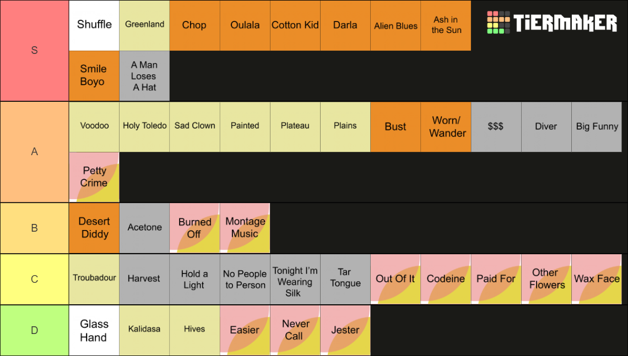Select the Smile Boyo tile
The width and height of the screenshot is (628, 356).
tap(94, 75)
